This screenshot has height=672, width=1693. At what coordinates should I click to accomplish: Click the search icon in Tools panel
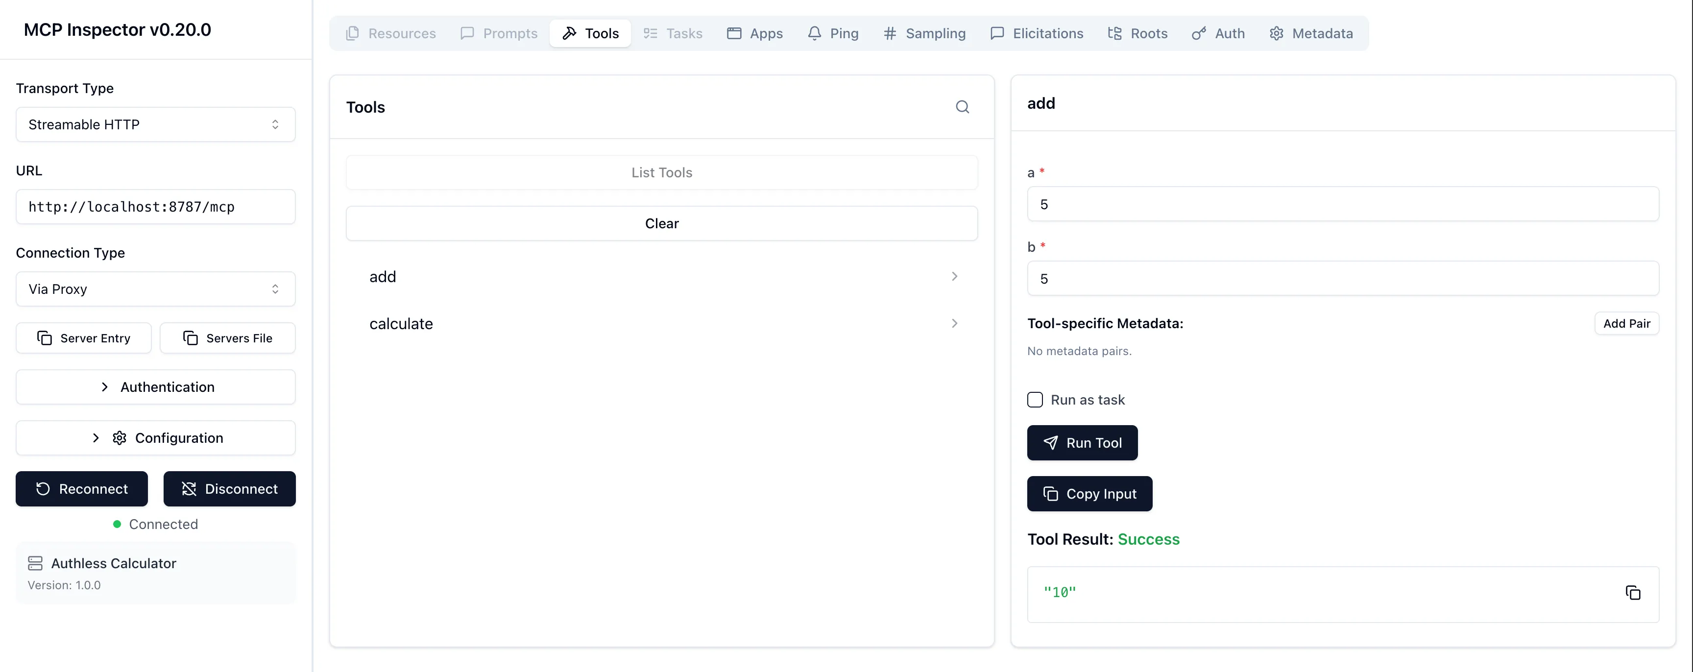pyautogui.click(x=962, y=106)
